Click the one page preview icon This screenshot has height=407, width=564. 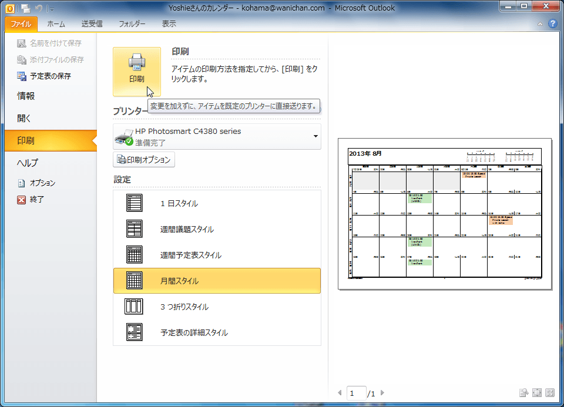coord(536,393)
